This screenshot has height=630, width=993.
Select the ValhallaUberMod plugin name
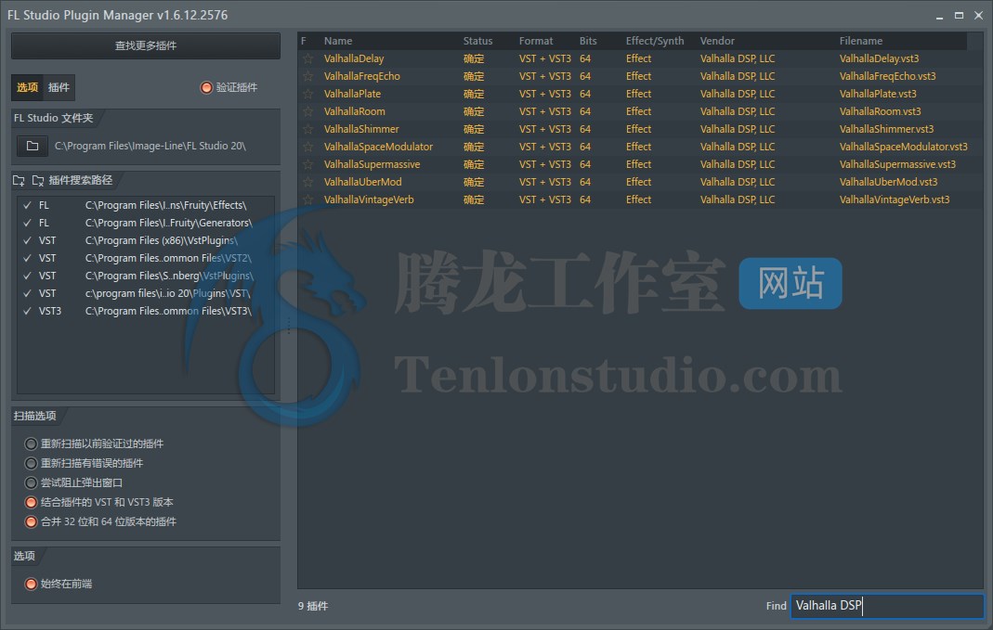click(x=362, y=182)
